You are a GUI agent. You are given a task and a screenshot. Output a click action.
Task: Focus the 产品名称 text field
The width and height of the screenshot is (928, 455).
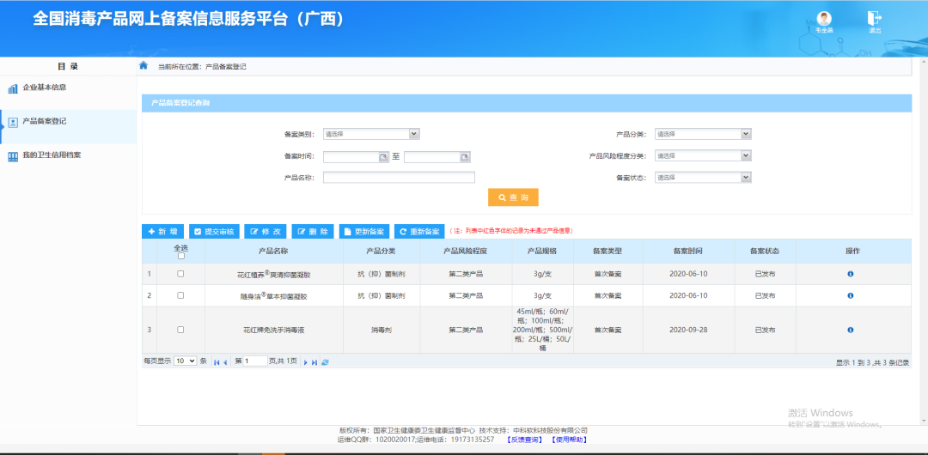399,178
